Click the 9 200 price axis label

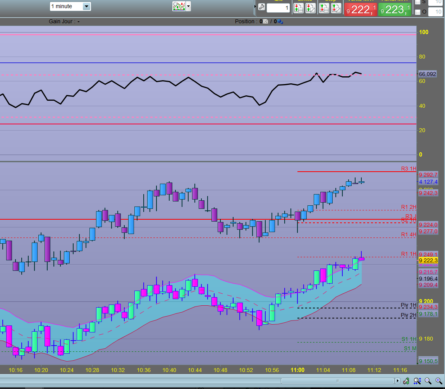[x=426, y=301]
